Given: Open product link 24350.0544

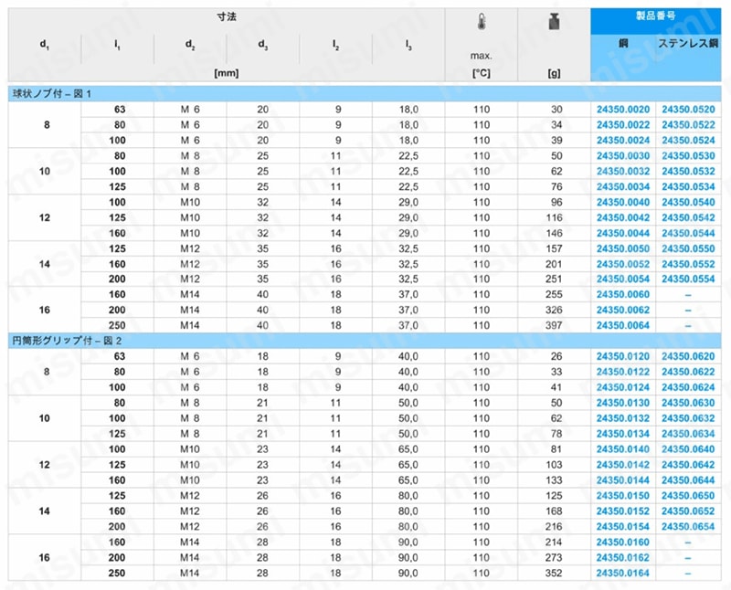Looking at the screenshot, I should coord(688,233).
